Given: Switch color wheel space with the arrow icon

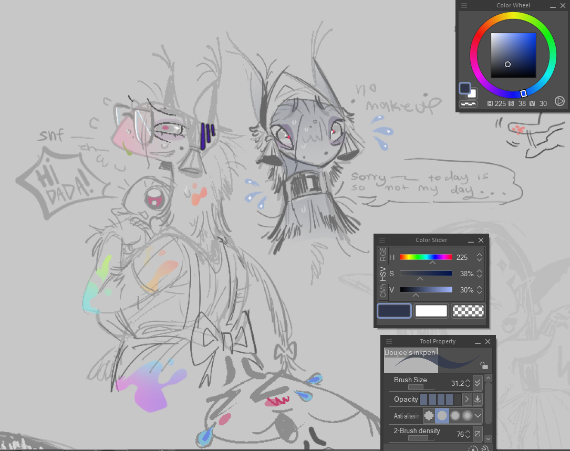Looking at the screenshot, I should point(559,101).
